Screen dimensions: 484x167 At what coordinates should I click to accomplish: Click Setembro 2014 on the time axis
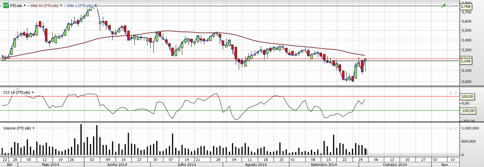point(323,165)
